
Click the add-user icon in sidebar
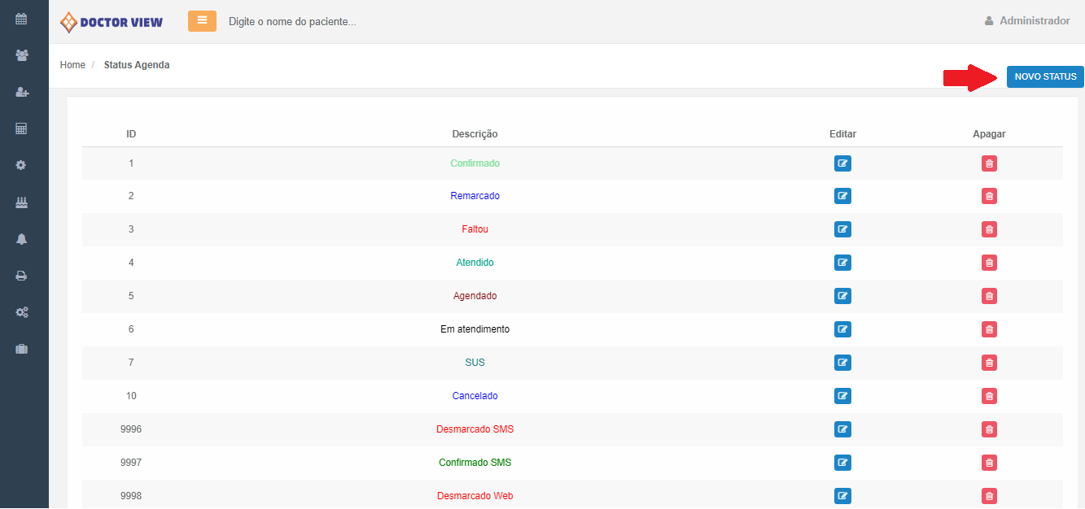click(x=22, y=93)
